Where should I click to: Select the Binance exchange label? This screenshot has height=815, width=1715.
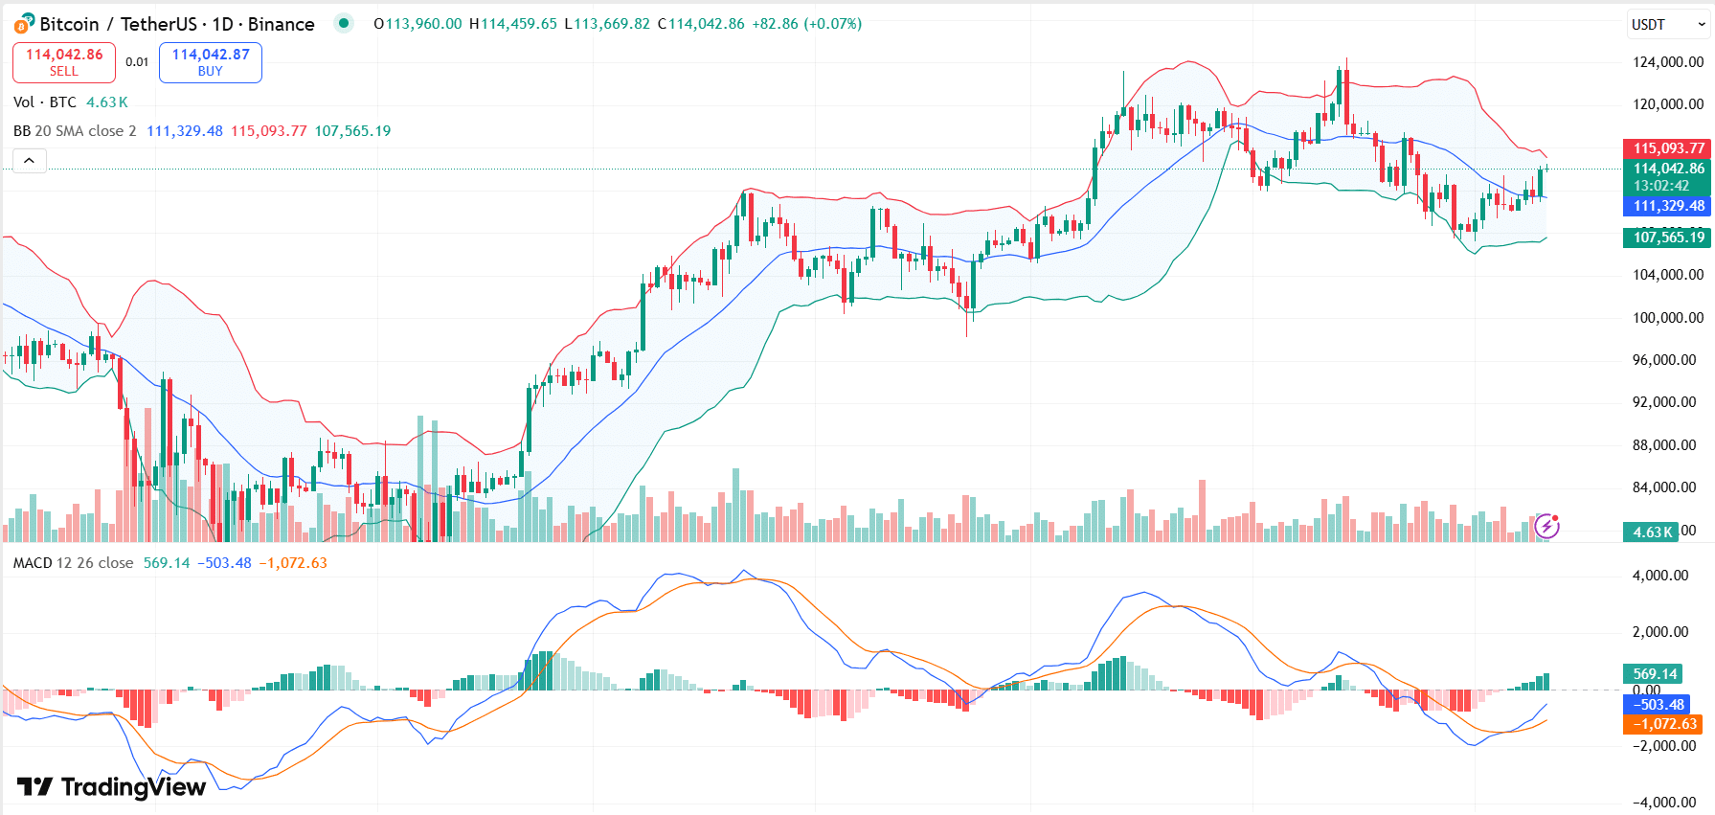[x=280, y=24]
